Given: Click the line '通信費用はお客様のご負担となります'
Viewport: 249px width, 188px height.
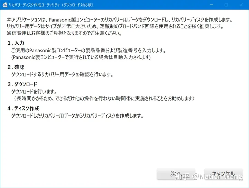Looking at the screenshot, I should pyautogui.click(x=64, y=33).
